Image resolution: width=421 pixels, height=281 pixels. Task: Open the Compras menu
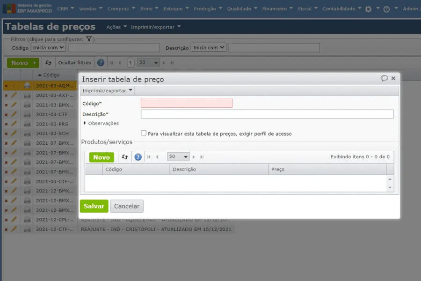click(121, 8)
